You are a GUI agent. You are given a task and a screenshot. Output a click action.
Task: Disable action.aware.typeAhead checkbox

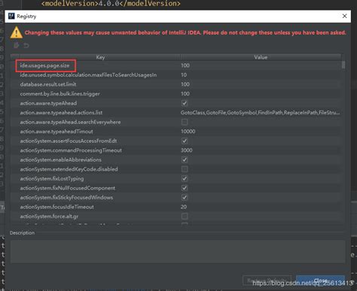185,103
